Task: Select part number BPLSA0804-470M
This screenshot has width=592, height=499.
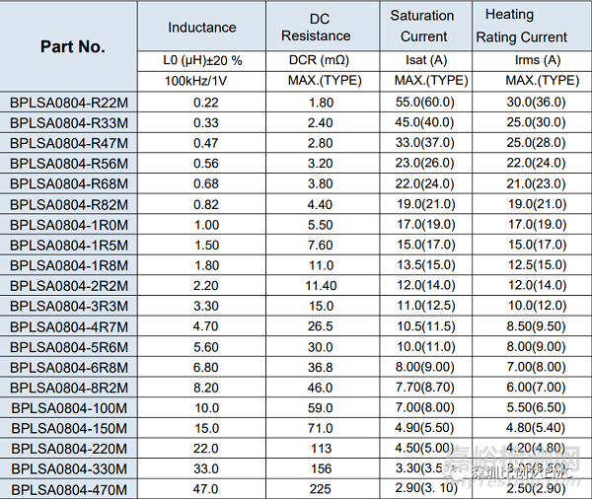Action: [x=70, y=489]
